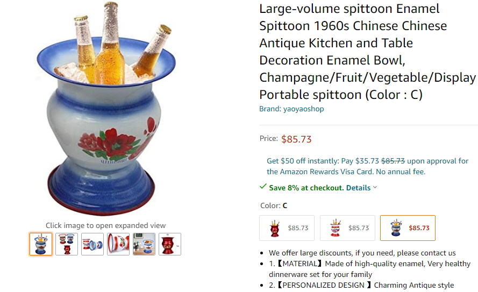The height and width of the screenshot is (292, 478).
Task: Select the blue color C swatch
Action: coord(408,228)
